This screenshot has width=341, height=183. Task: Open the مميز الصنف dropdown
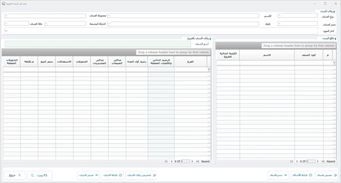pyautogui.click(x=298, y=23)
